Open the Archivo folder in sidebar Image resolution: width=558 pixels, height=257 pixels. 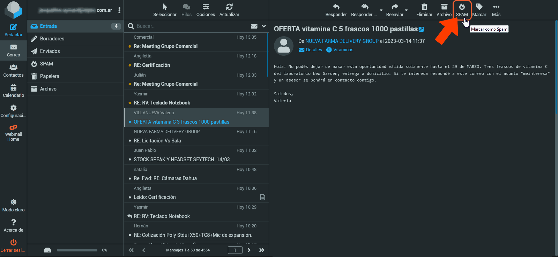tap(75, 89)
